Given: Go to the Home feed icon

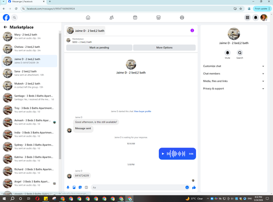Looking at the screenshot, I should (x=88, y=17).
